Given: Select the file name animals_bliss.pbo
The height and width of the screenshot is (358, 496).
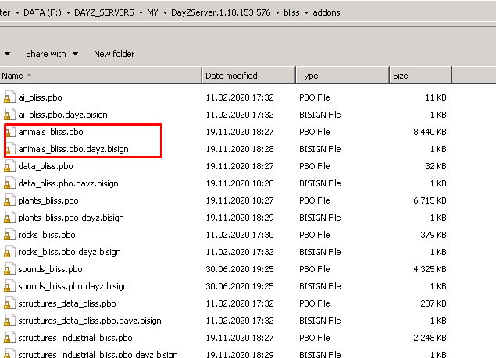Looking at the screenshot, I should pyautogui.click(x=51, y=132).
